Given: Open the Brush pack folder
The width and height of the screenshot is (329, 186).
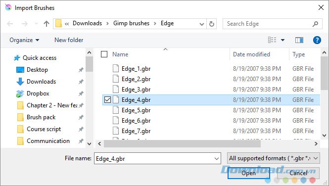Looking at the screenshot, I should click(36, 117).
